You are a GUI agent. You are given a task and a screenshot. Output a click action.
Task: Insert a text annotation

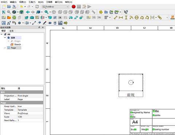tap(4, 23)
